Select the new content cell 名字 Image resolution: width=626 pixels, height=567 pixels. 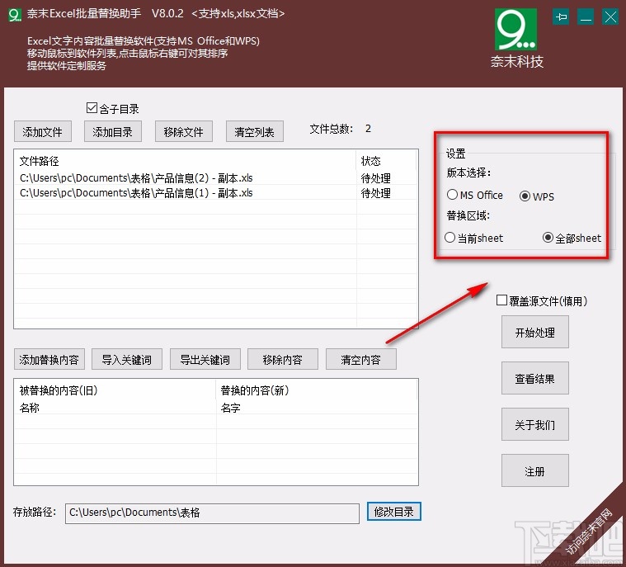(231, 408)
